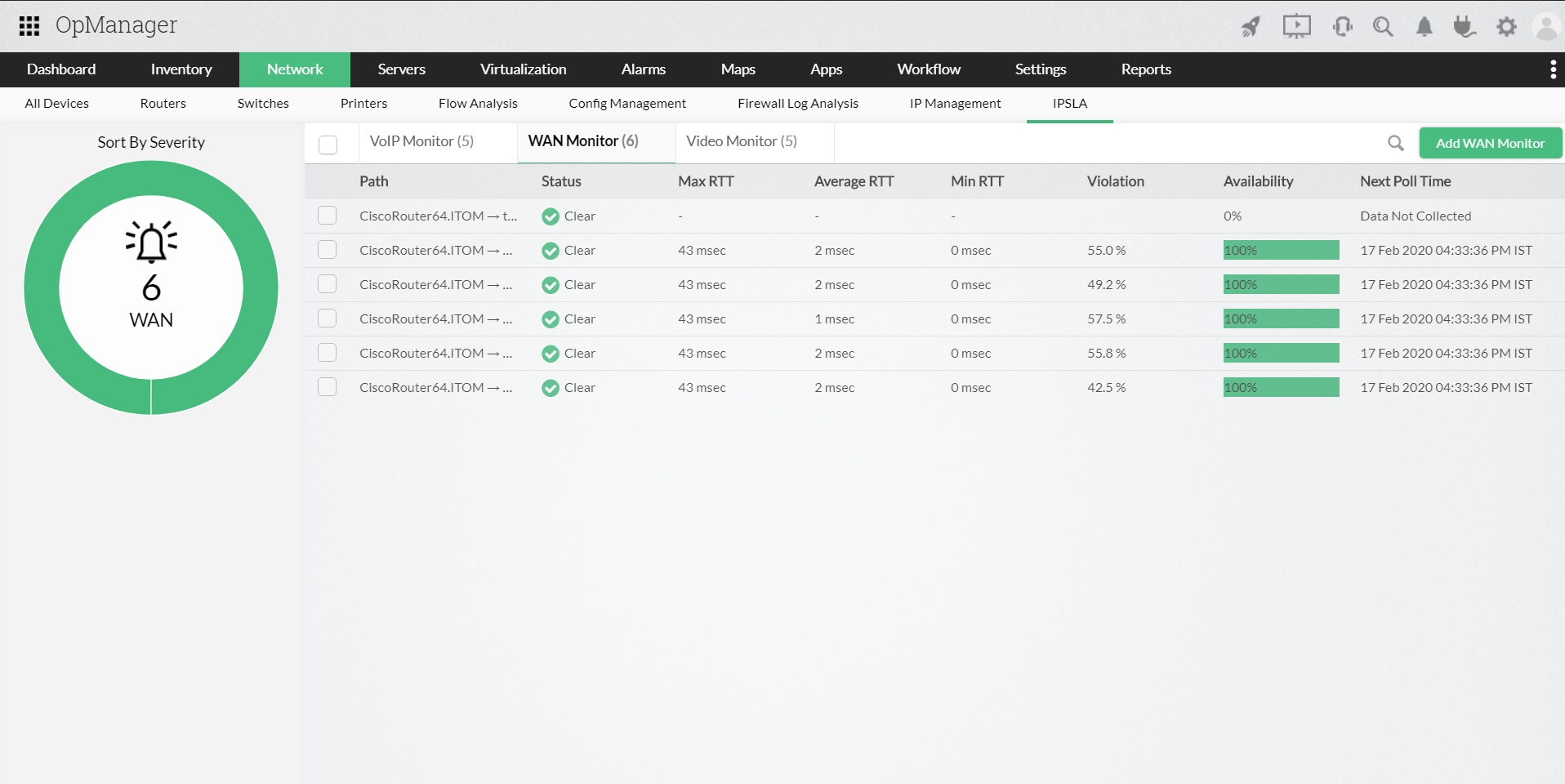Click the alarm icon inside the severity donut
This screenshot has height=784, width=1565.
click(x=151, y=242)
